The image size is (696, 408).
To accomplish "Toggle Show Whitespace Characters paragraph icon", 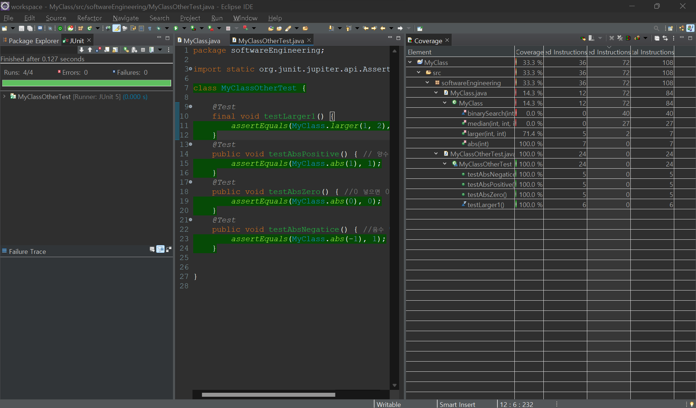I will [x=150, y=28].
